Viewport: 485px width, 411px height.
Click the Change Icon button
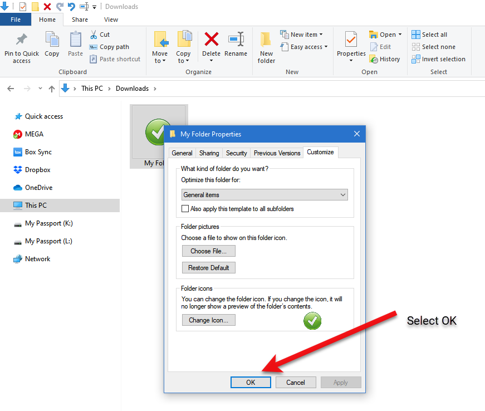[208, 320]
